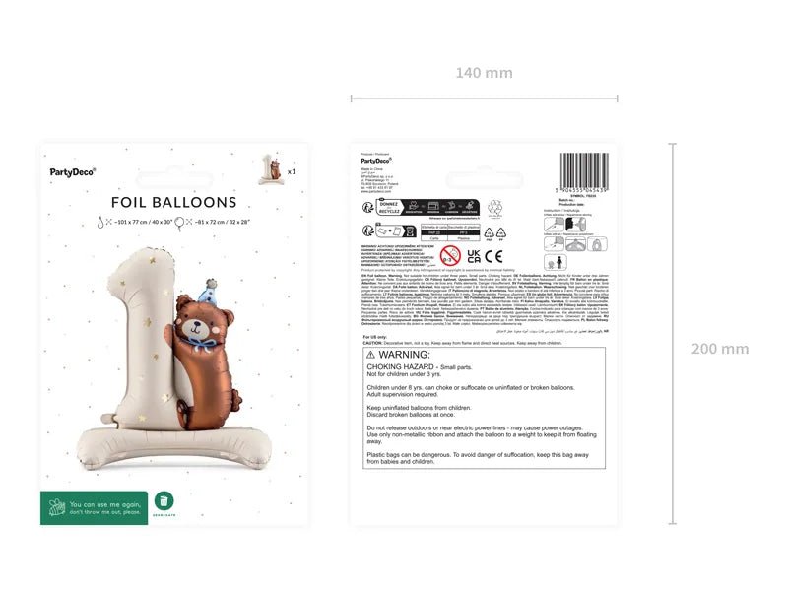This screenshot has height=591, width=788.
Task: Click the CE conformity mark
Action: pos(493,256)
